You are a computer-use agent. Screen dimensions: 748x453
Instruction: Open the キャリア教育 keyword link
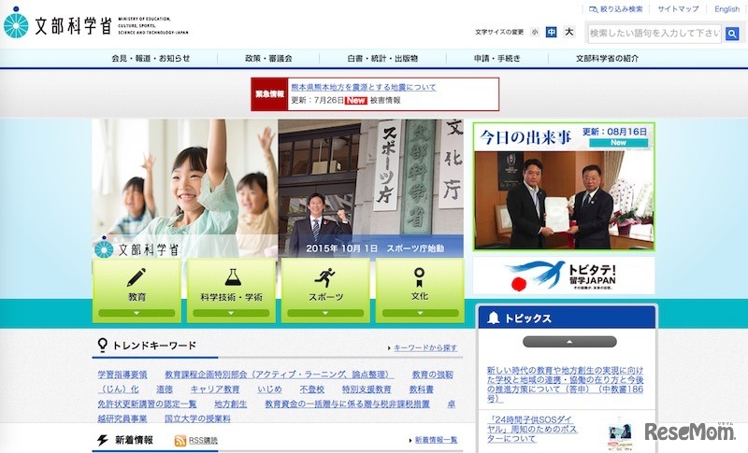[x=215, y=389]
